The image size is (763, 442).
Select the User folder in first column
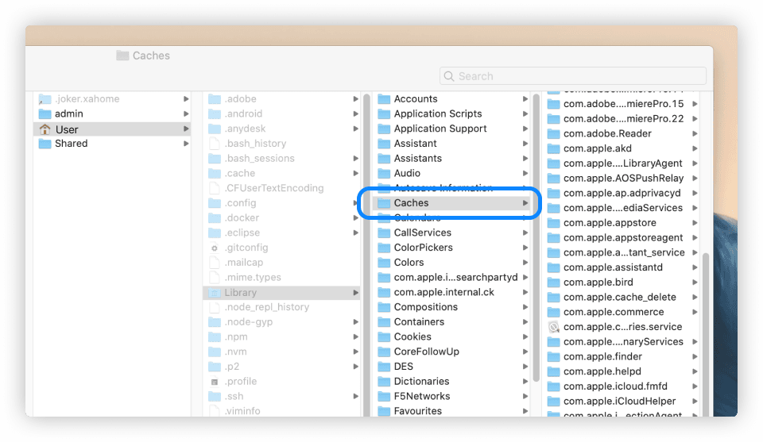pos(111,129)
